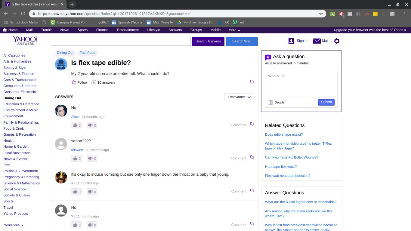The image size is (411, 231).
Task: Thumbs up Alice's answer
Action: point(75,125)
